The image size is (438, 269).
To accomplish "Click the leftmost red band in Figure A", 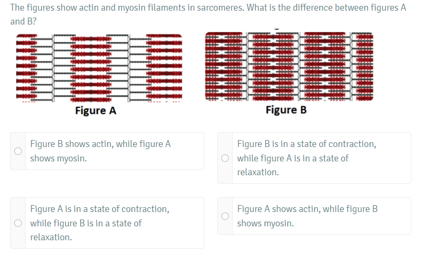I will coord(26,67).
